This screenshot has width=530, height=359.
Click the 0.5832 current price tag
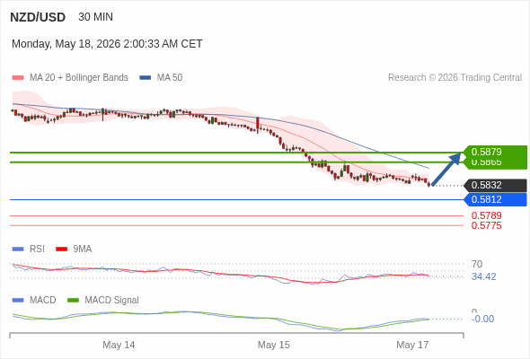495,186
